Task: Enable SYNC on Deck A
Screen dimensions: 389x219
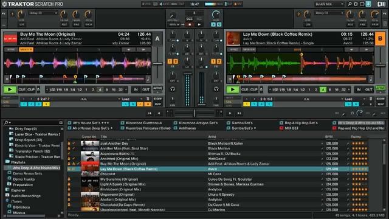Action: click(x=11, y=50)
